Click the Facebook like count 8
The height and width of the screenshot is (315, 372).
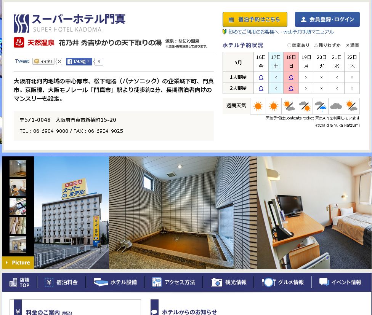coord(99,62)
